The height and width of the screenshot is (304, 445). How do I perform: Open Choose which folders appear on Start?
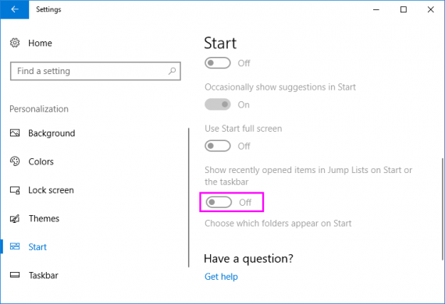(x=278, y=224)
